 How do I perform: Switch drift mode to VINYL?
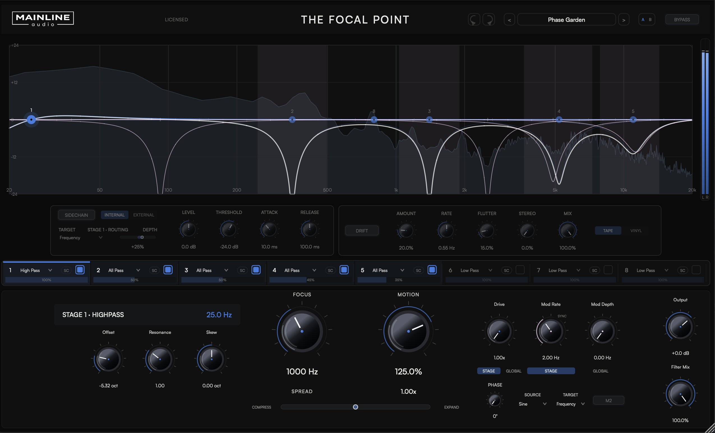(x=636, y=231)
